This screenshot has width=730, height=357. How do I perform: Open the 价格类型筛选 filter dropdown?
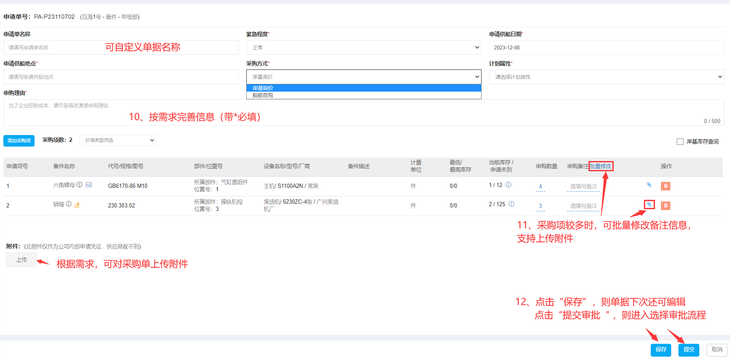click(118, 140)
